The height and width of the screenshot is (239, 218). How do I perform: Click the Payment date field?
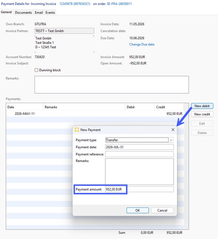click(x=139, y=147)
